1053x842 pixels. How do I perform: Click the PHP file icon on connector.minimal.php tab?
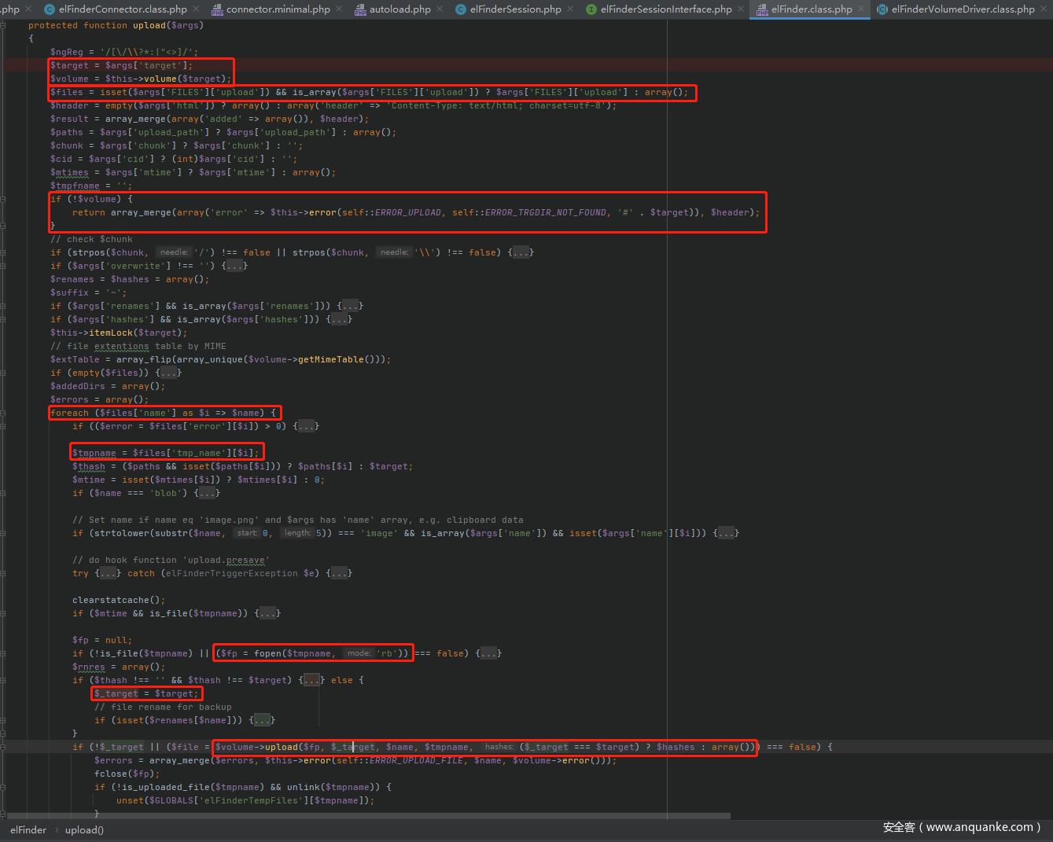pos(217,9)
